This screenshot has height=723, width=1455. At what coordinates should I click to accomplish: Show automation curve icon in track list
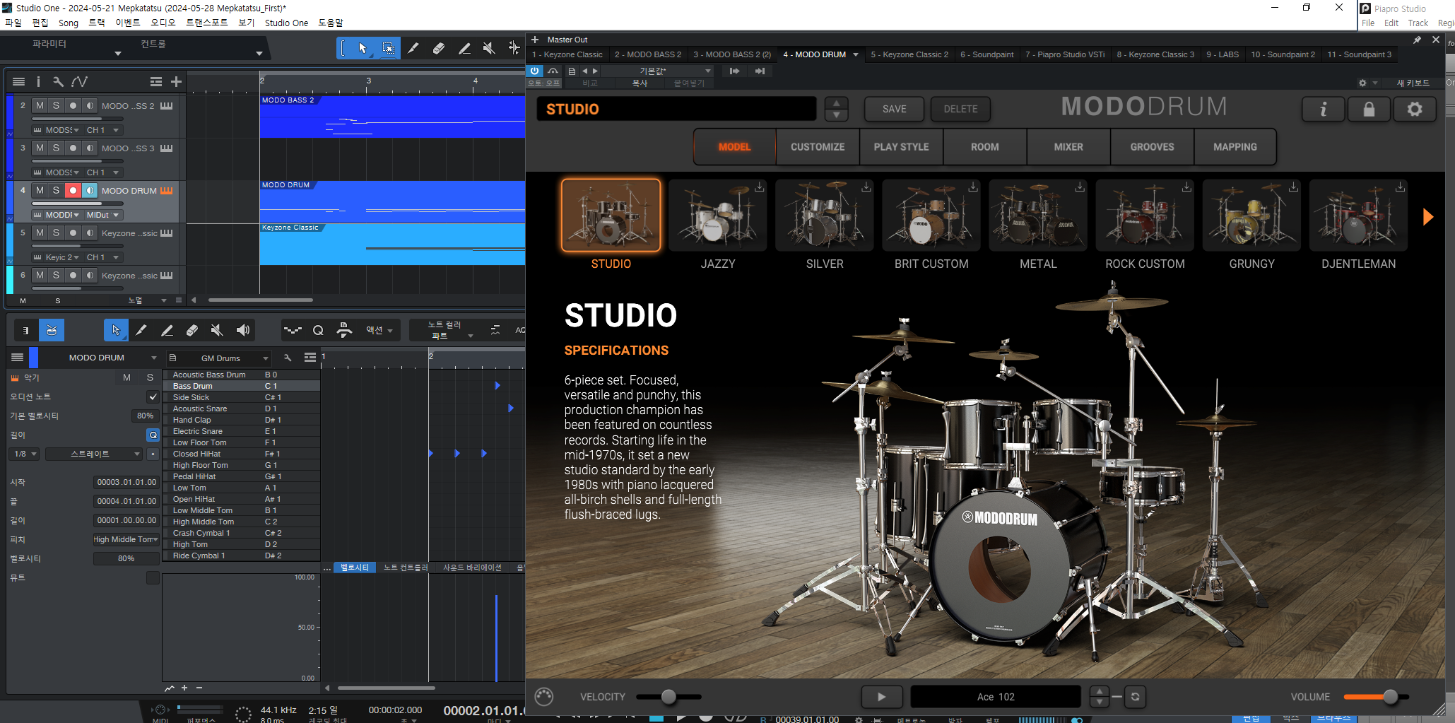click(80, 82)
